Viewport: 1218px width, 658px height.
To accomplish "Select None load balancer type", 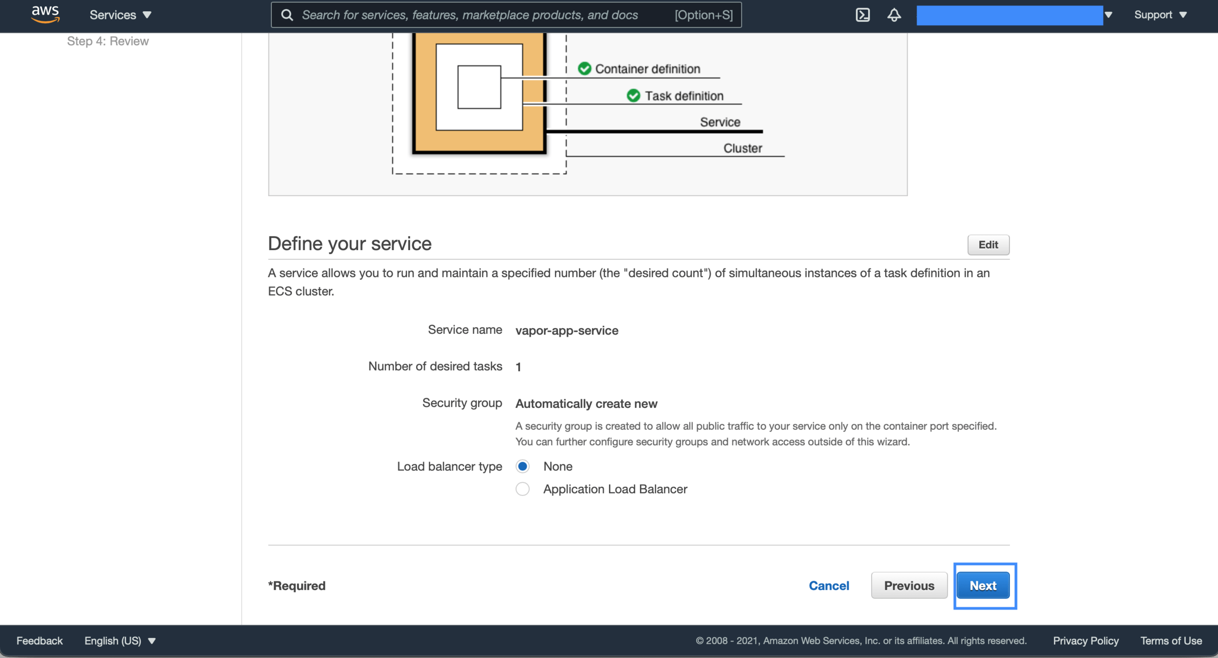I will [522, 466].
